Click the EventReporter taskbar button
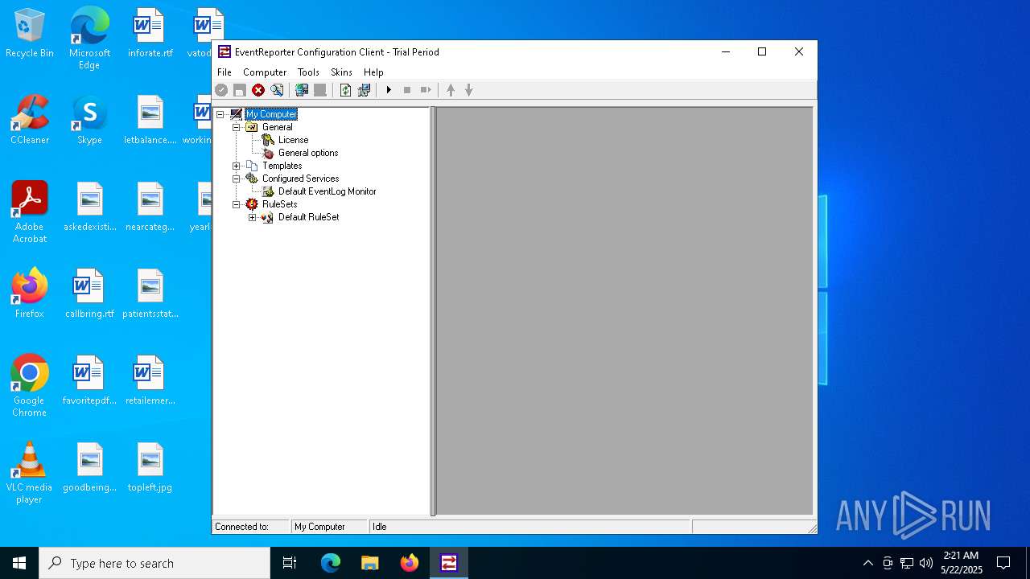This screenshot has height=579, width=1030. click(x=449, y=563)
